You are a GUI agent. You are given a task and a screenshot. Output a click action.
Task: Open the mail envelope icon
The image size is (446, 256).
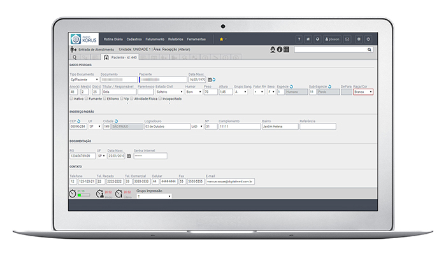tap(347, 39)
